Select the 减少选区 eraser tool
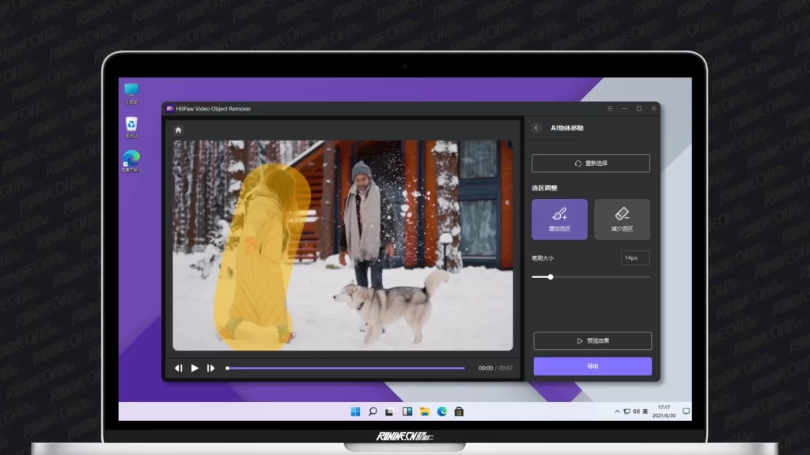810x455 pixels. click(622, 219)
